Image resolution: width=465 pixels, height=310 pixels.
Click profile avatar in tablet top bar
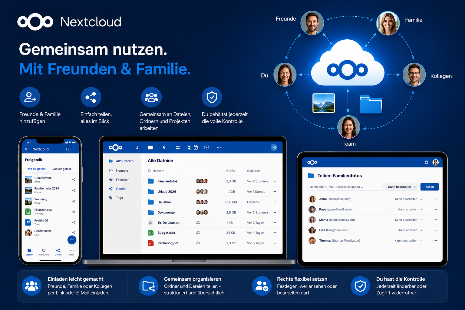436,162
